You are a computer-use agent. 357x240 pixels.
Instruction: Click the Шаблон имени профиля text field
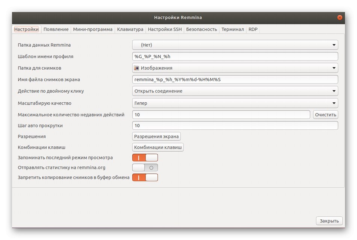click(x=235, y=56)
